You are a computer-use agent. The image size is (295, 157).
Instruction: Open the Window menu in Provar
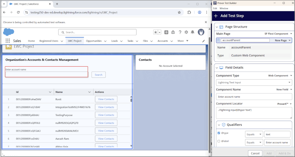(x=224, y=8)
